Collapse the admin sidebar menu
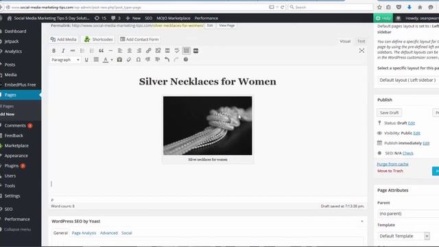 tap(16, 229)
